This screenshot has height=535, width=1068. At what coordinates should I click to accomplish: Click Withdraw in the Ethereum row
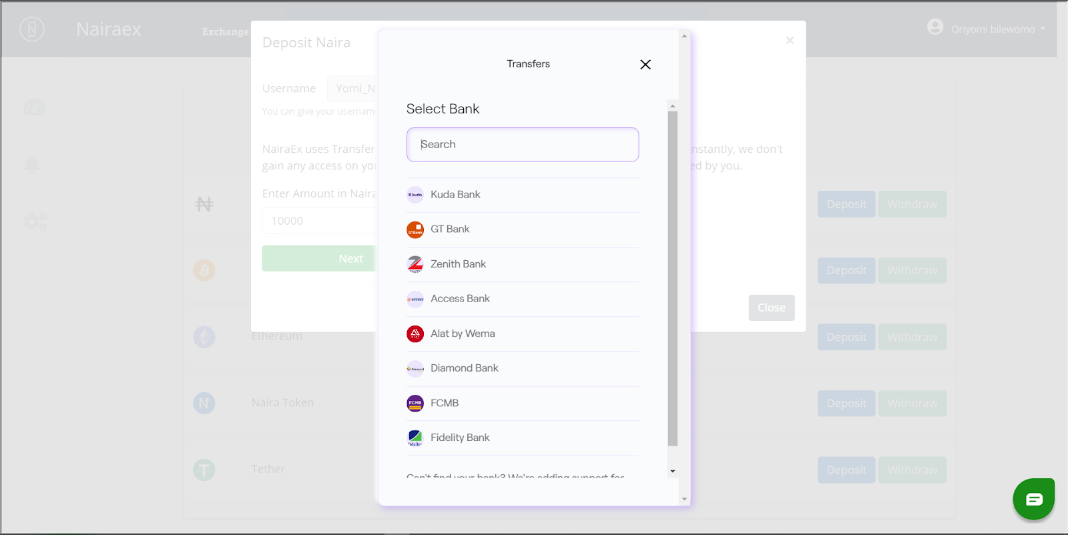click(x=912, y=337)
